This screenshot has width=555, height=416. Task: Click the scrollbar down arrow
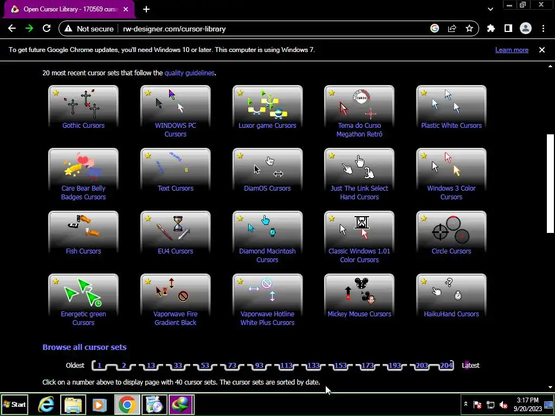(550, 387)
